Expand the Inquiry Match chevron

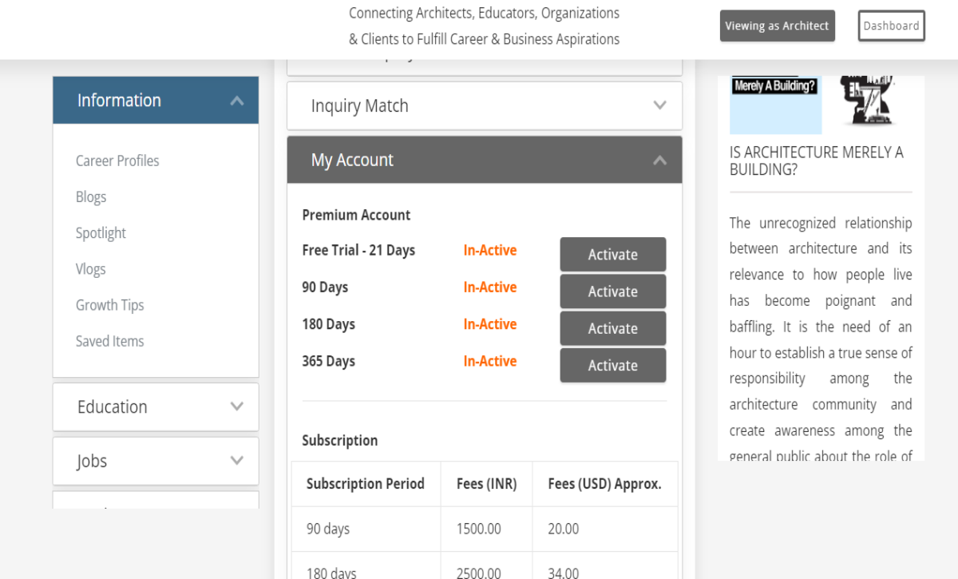[x=659, y=105]
